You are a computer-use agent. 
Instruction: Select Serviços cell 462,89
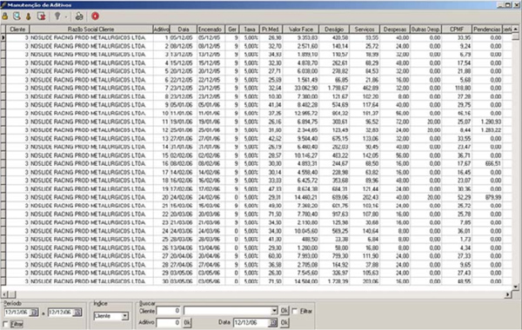(365, 88)
